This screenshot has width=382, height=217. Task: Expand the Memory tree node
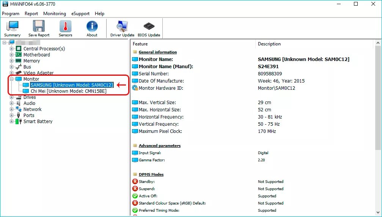pyautogui.click(x=11, y=61)
